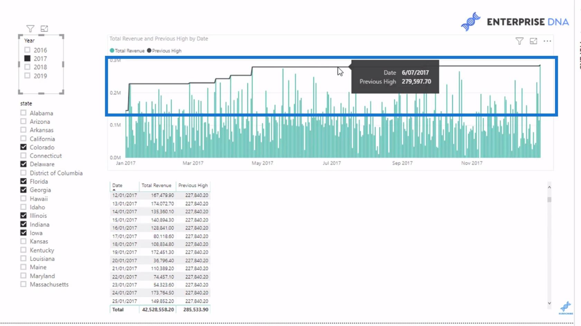Click the 17/01/2017 date cell
581x326 pixels.
[124, 236]
